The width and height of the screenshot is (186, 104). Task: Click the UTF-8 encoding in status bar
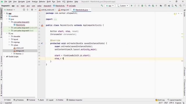point(171,103)
